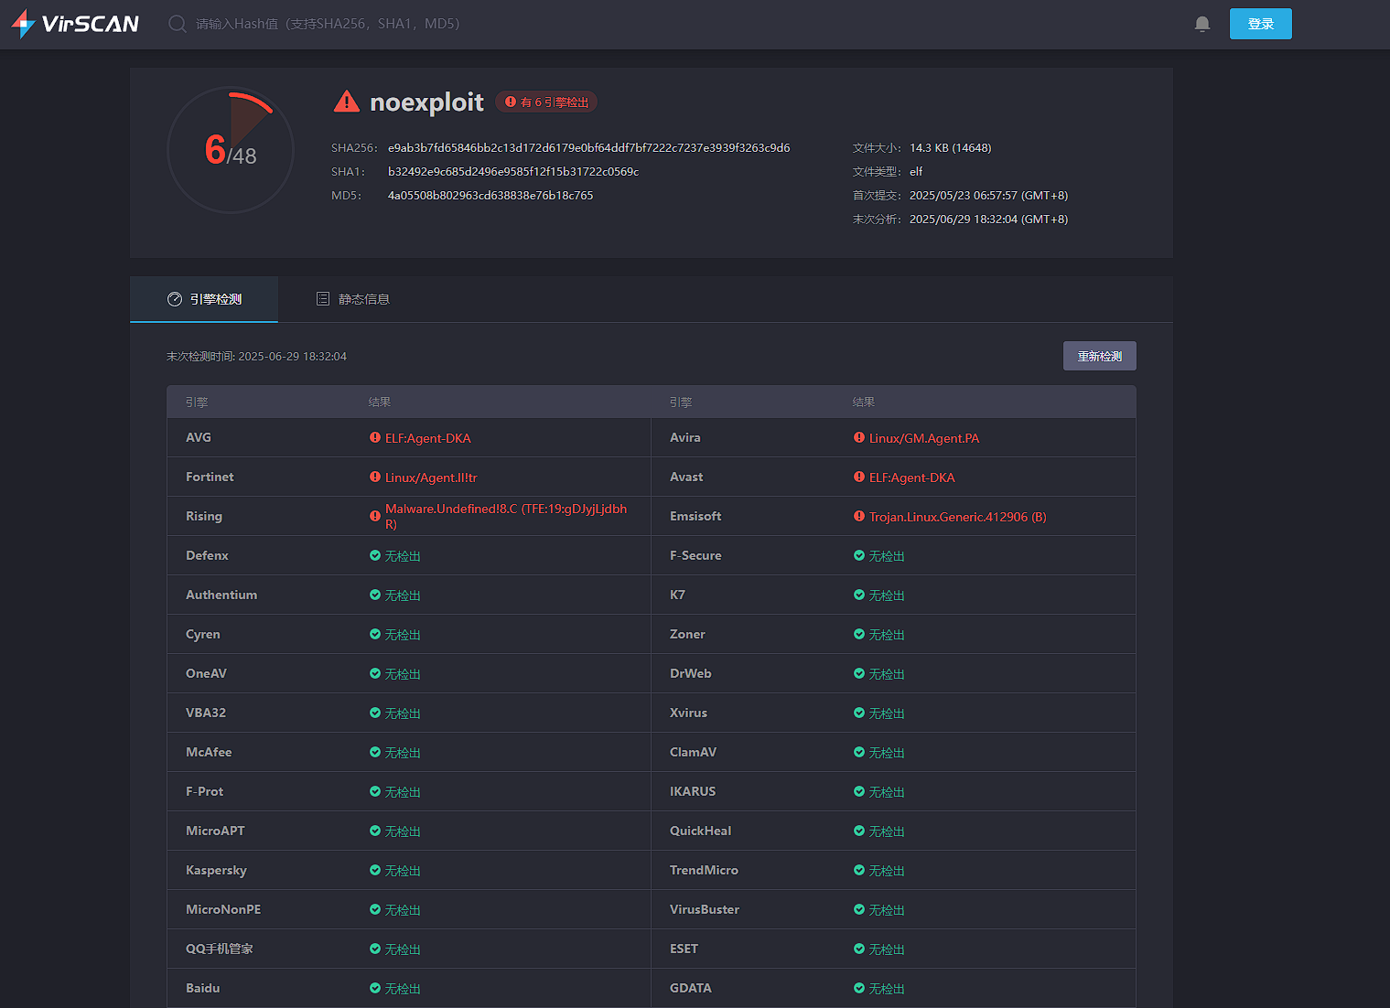The height and width of the screenshot is (1008, 1390).
Task: Click the SHA1 hash value
Action: [513, 172]
